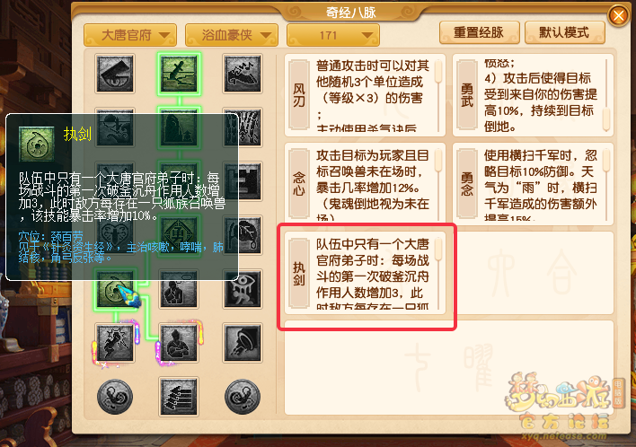Screen dimensions: 636x447
Task: Click the poured jar skill icon
Action: (243, 343)
